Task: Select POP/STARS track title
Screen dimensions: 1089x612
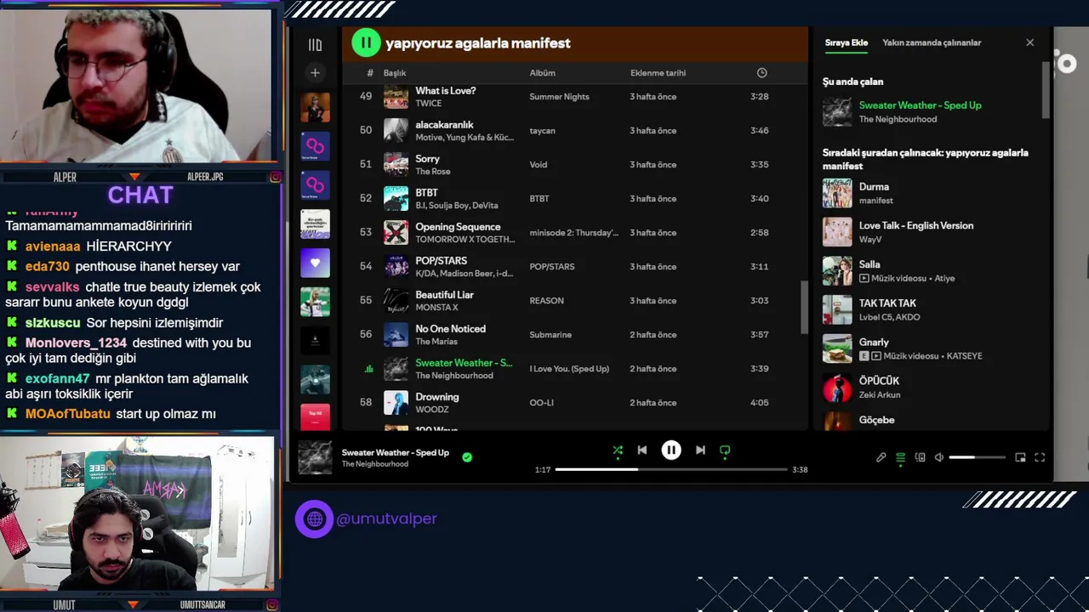Action: [x=441, y=261]
